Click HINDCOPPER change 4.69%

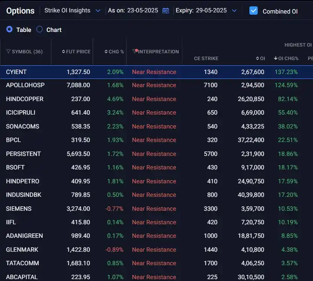(x=115, y=99)
